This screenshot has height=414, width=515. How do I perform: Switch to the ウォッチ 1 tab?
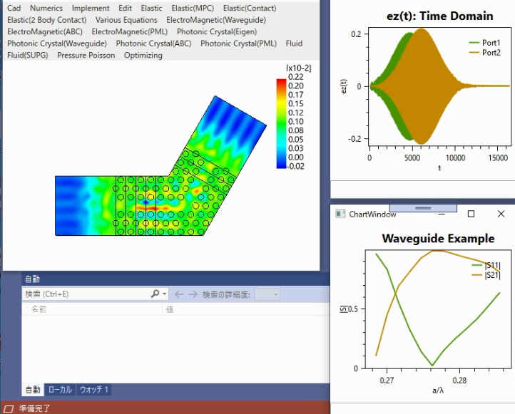[94, 389]
